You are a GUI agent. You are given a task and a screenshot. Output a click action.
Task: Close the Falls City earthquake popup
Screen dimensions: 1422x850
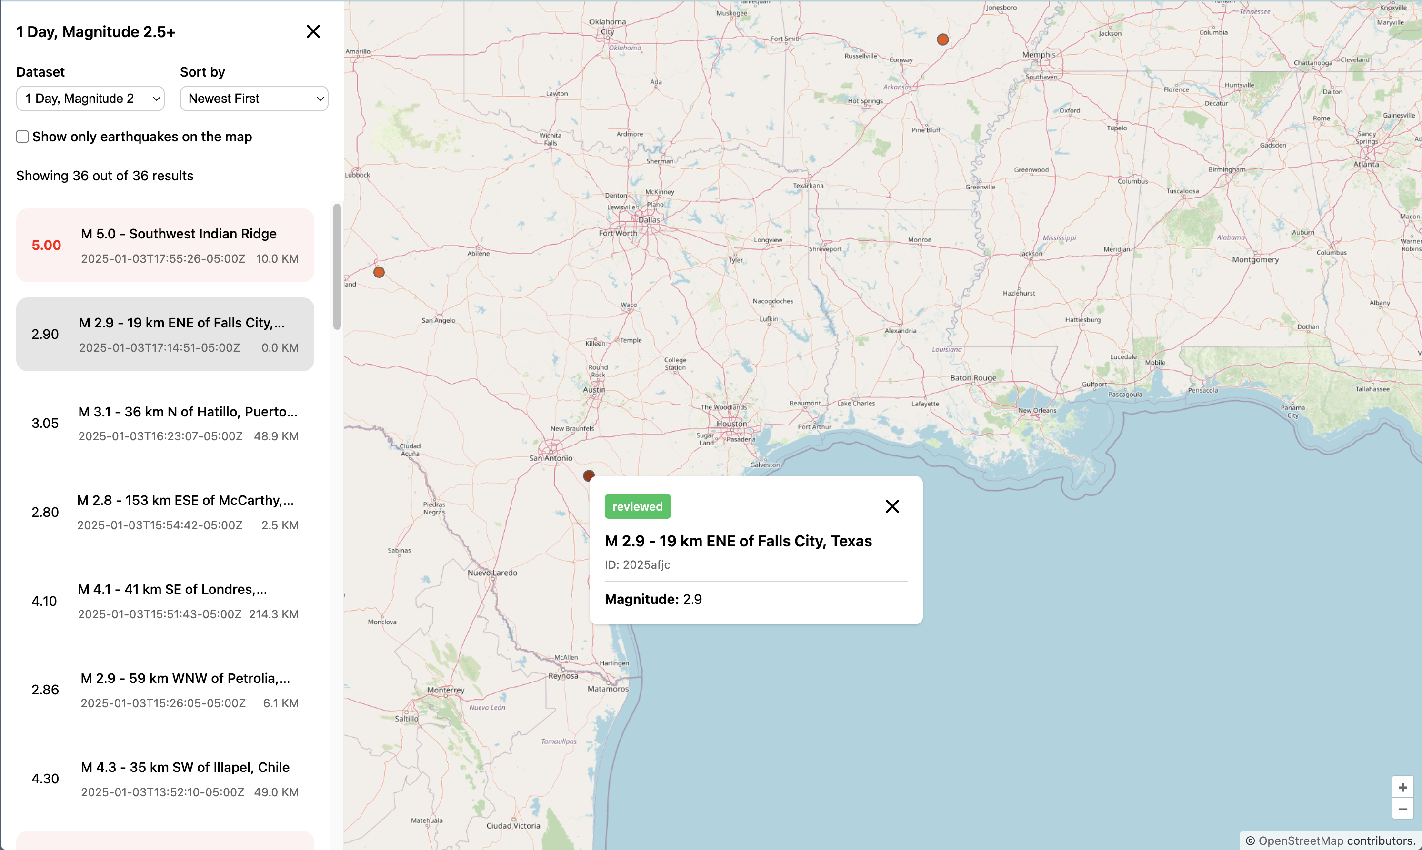pyautogui.click(x=892, y=506)
